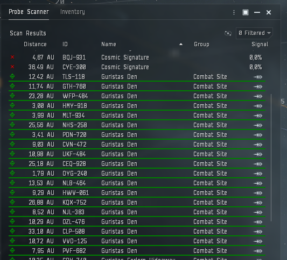The width and height of the screenshot is (287, 260).
Task: Select the distance 9,03 AU
Action: click(x=44, y=145)
